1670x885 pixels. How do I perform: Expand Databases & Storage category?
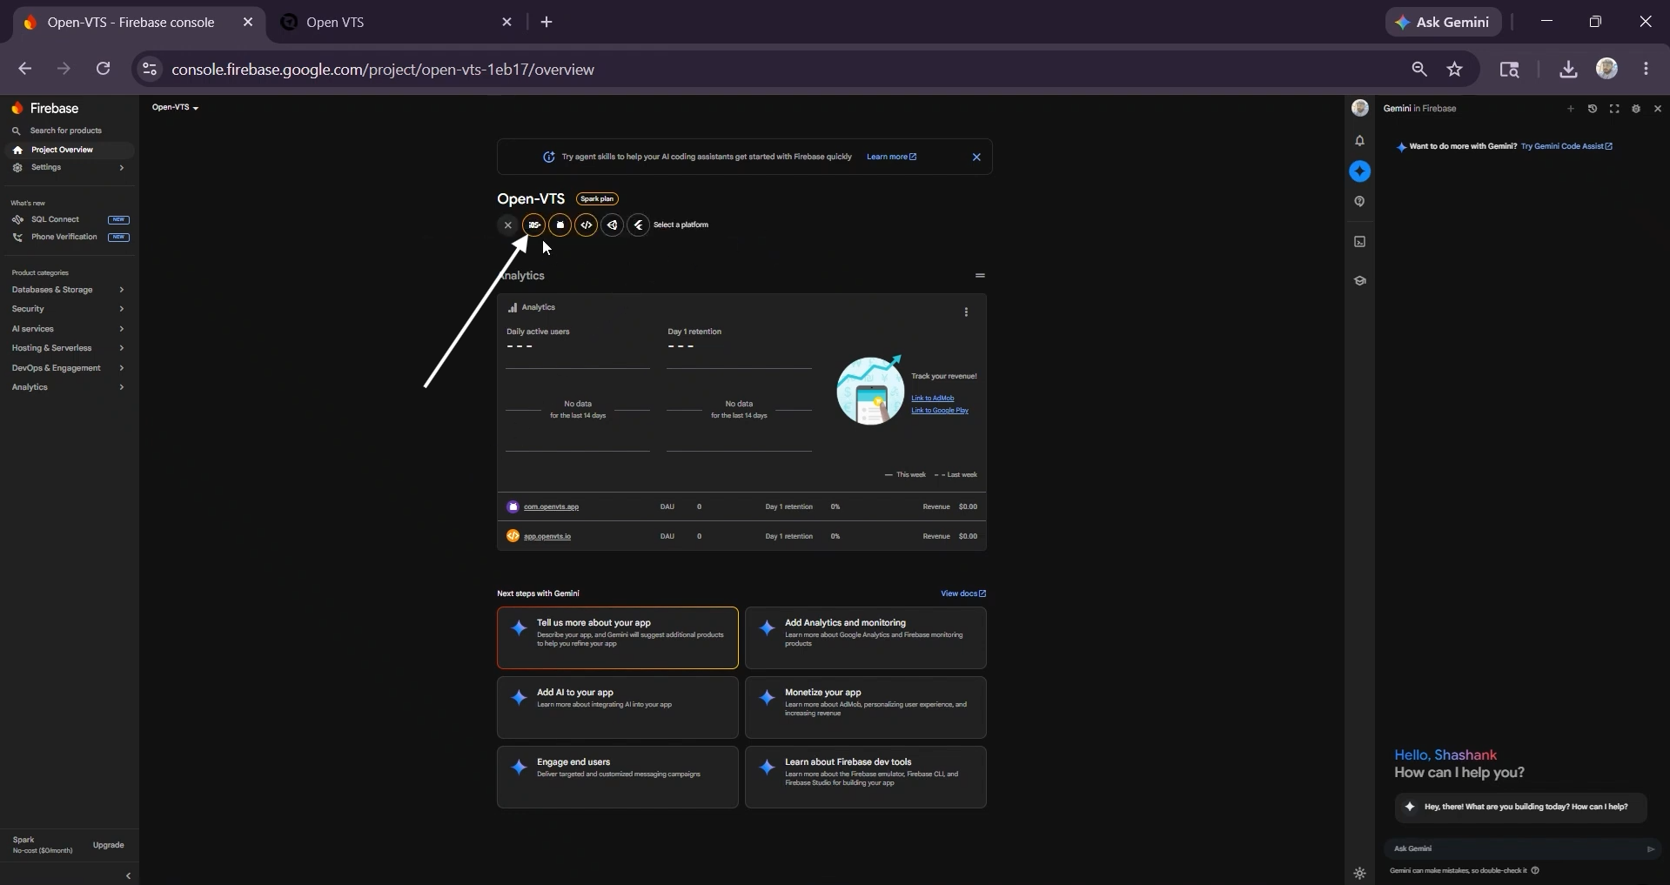click(68, 290)
